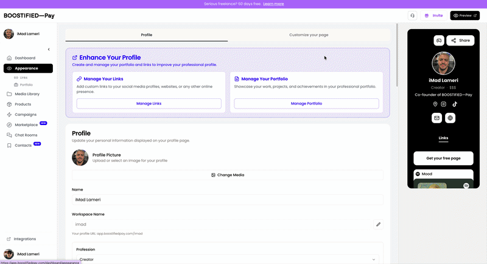Click the Manage Links button

point(149,103)
